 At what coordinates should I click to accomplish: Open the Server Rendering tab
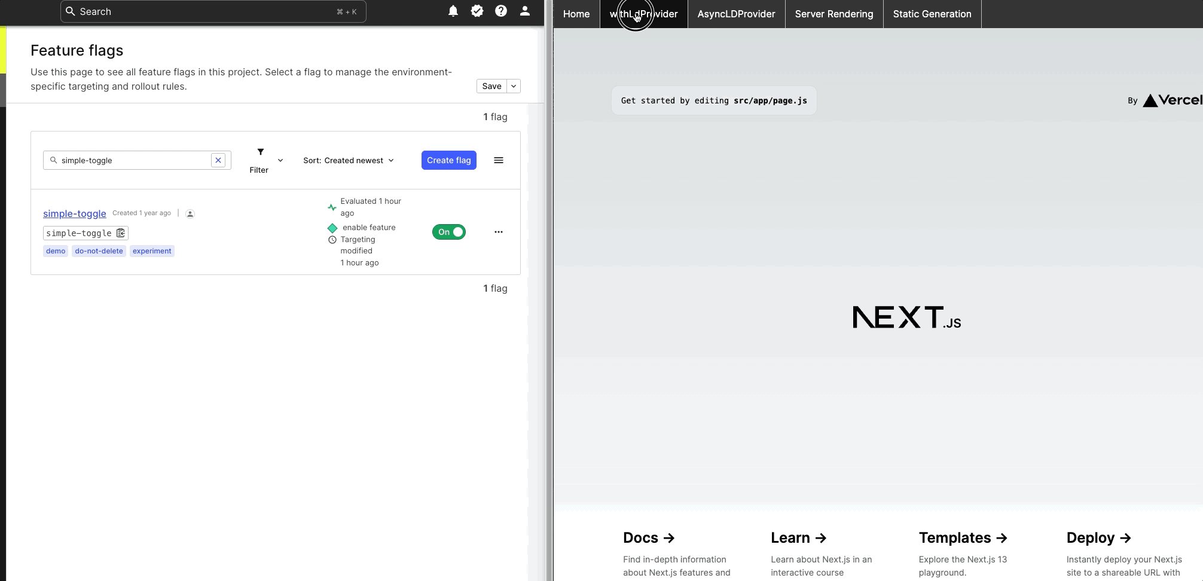pyautogui.click(x=834, y=14)
